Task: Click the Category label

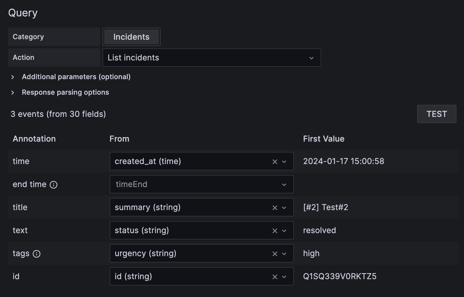Action: pyautogui.click(x=28, y=37)
